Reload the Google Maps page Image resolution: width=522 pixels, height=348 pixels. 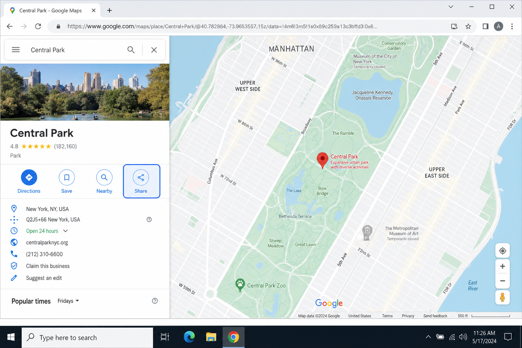pos(38,26)
